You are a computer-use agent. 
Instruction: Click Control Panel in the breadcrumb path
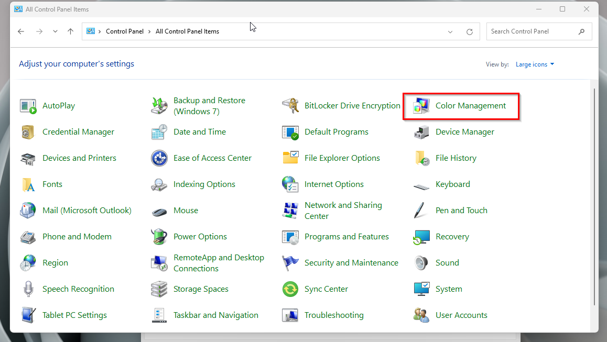point(124,31)
